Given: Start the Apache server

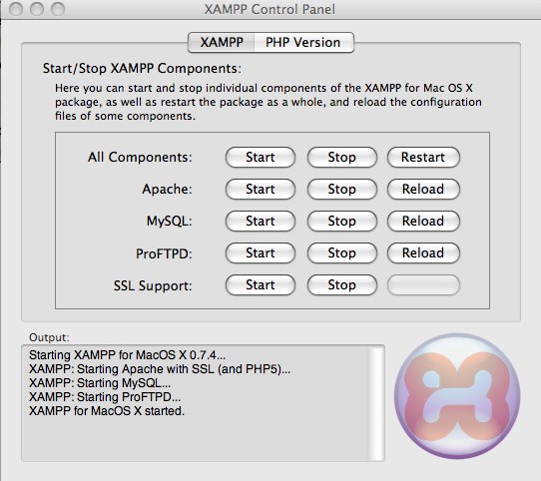Looking at the screenshot, I should [261, 189].
